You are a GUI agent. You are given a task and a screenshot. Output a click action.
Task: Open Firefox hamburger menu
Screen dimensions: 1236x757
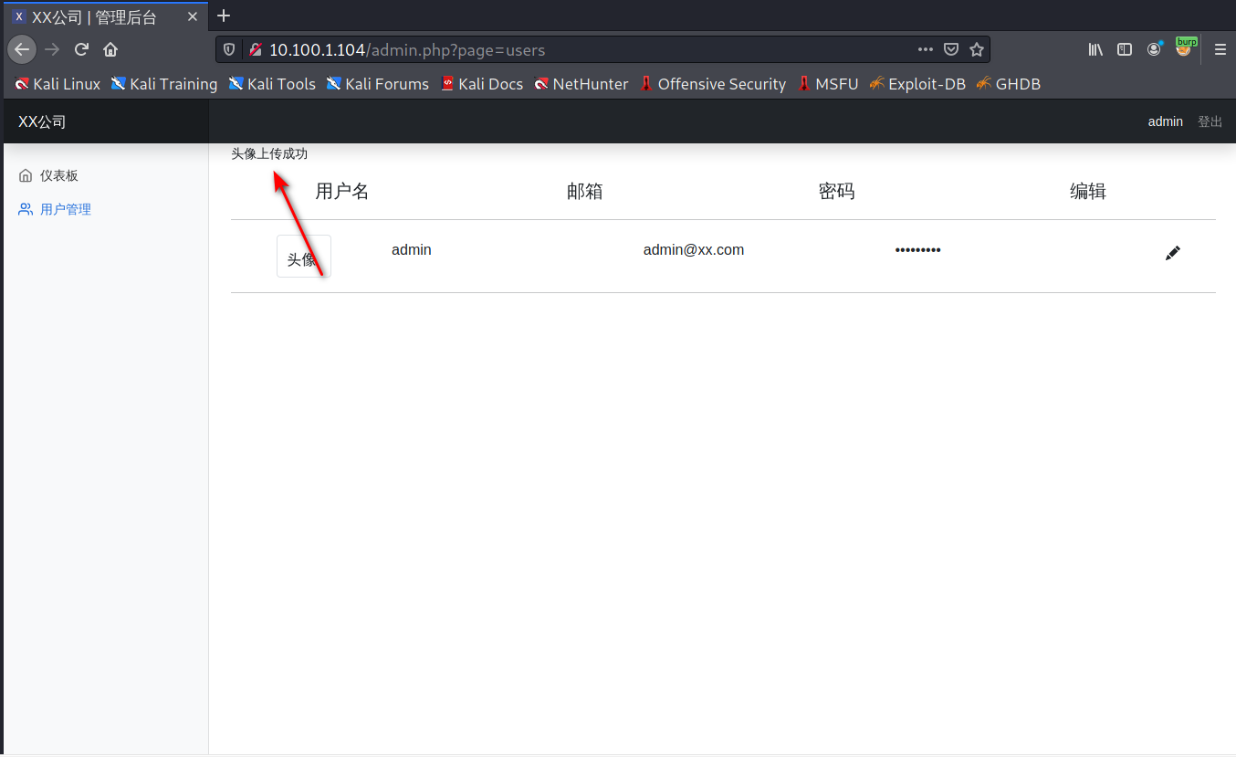1220,49
